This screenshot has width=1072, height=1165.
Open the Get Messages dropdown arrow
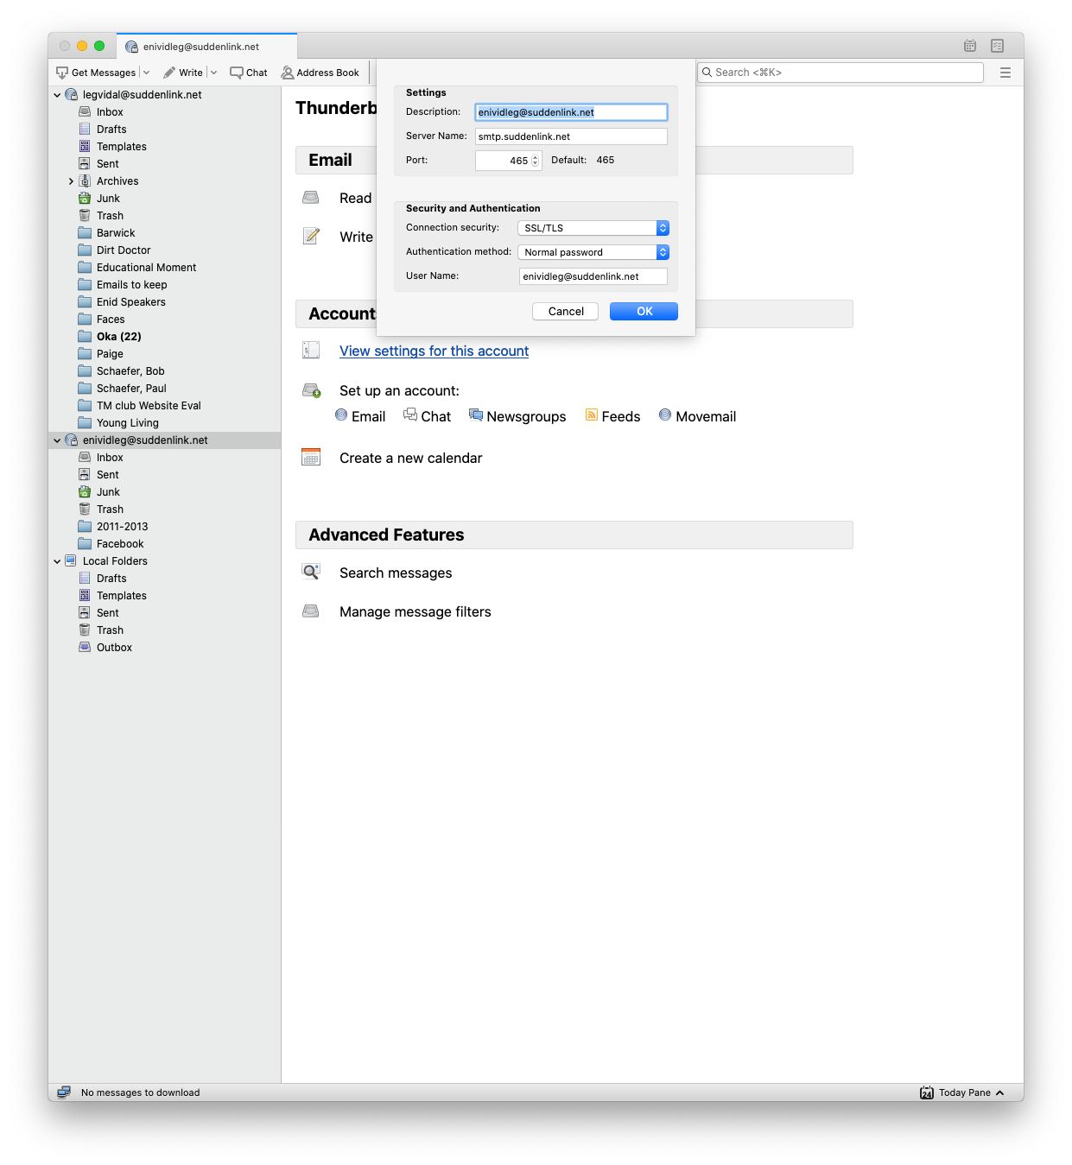pos(146,73)
